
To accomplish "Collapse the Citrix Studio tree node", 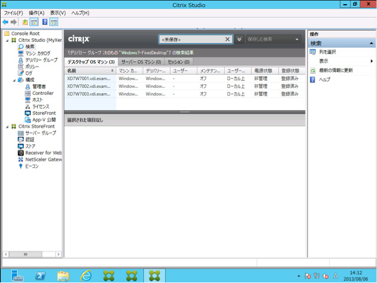I will tap(7, 41).
